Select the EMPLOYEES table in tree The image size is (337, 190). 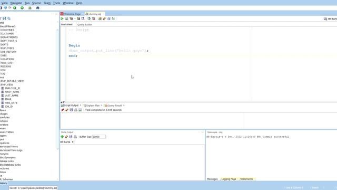click(7, 48)
